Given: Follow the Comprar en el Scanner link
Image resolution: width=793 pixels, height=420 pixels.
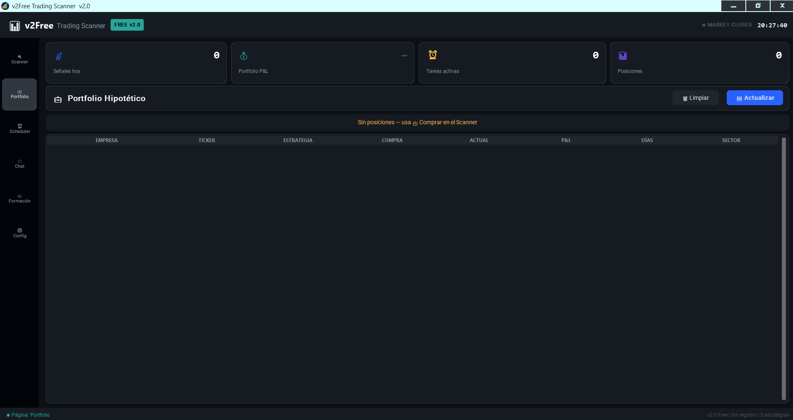Looking at the screenshot, I should tap(448, 122).
